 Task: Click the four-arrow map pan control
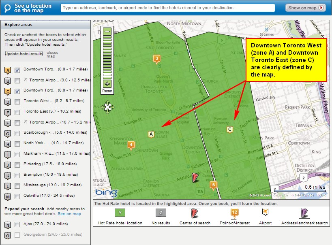107,107
